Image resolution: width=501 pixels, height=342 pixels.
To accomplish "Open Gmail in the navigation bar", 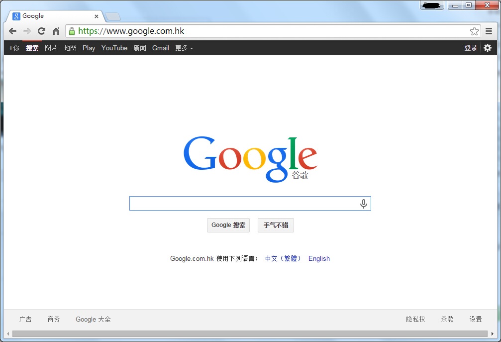I will point(160,48).
